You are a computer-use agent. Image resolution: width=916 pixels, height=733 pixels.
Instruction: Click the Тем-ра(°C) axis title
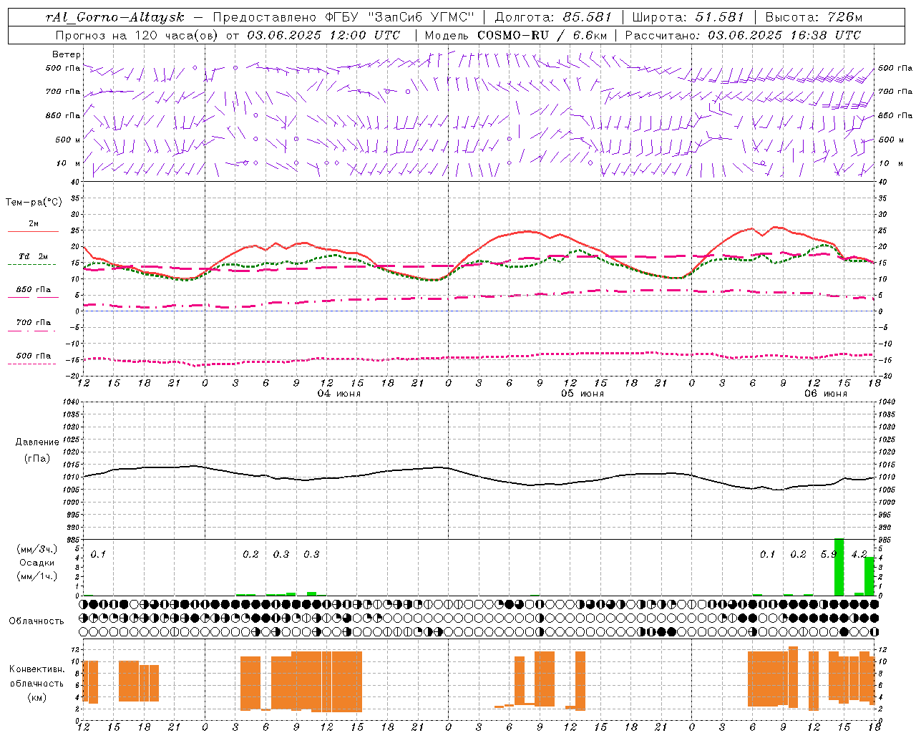(x=34, y=203)
